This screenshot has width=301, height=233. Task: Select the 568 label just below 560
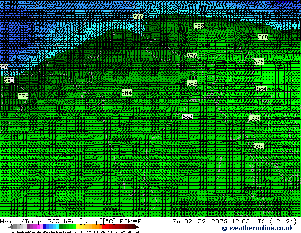click(9, 80)
